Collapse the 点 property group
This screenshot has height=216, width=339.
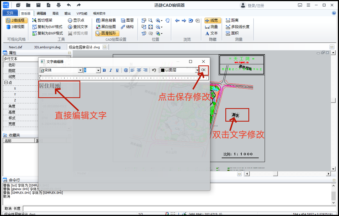pos(6,83)
